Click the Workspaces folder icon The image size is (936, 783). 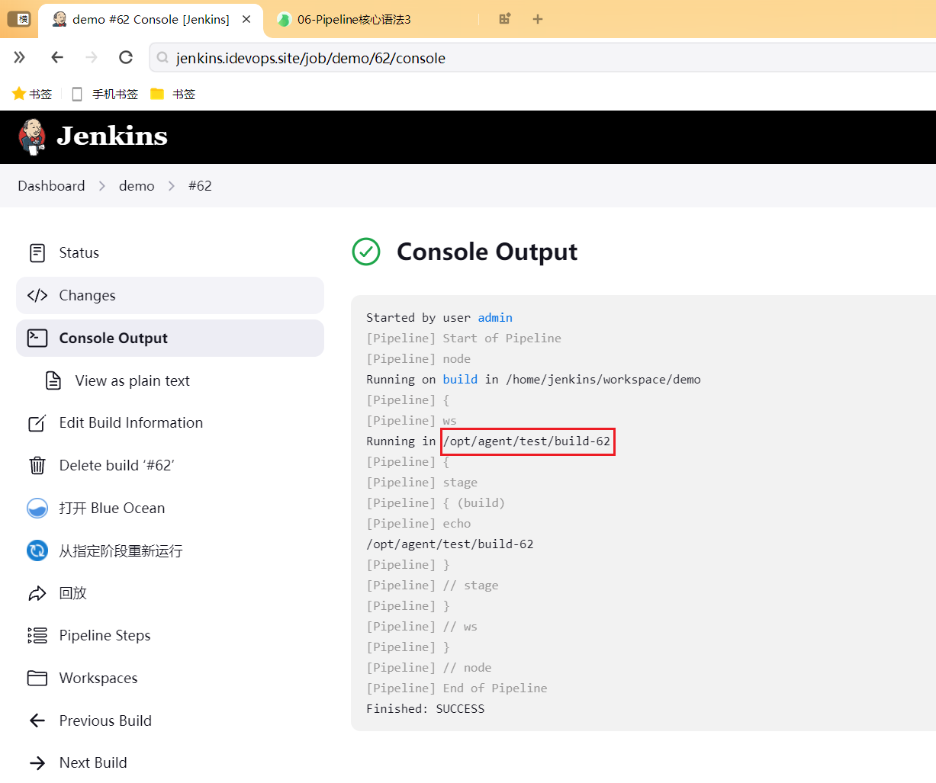37,679
